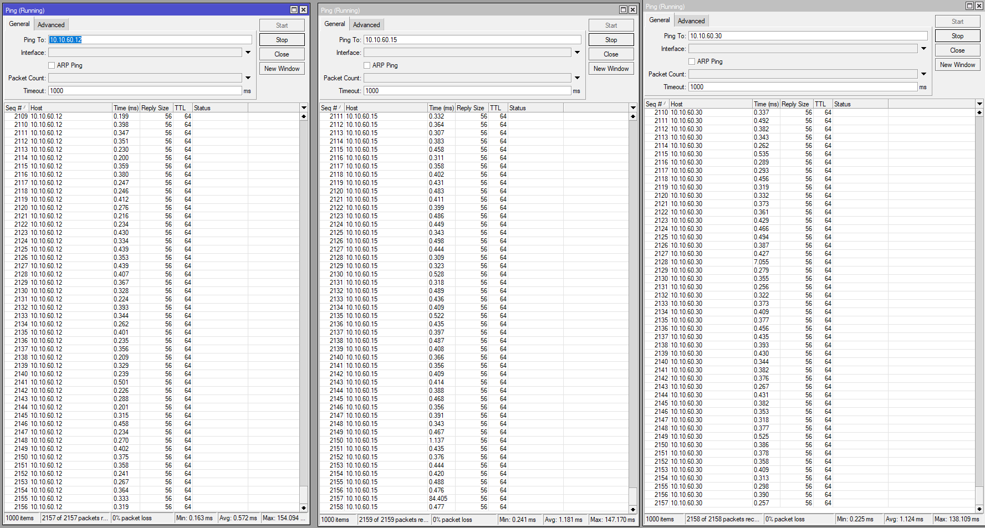Click the restore icon on 10.10.60.30 window
Viewport: 985px width, 528px height.
[969, 6]
